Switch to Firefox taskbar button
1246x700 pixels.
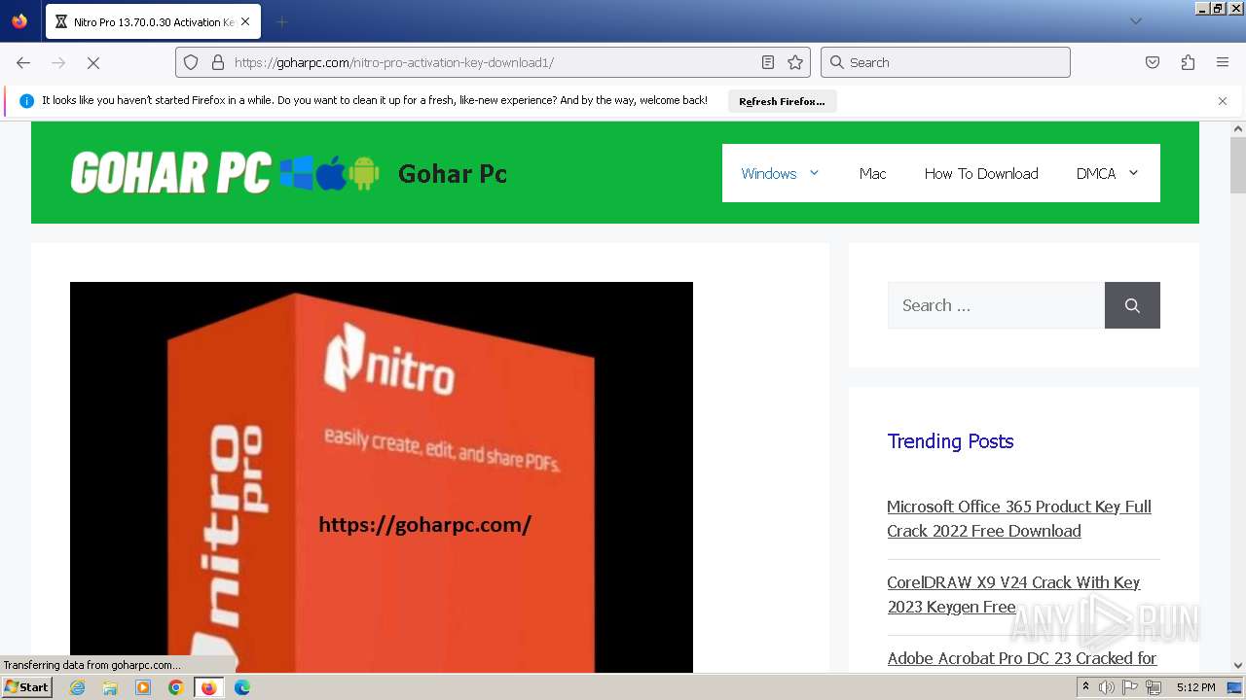tap(208, 687)
